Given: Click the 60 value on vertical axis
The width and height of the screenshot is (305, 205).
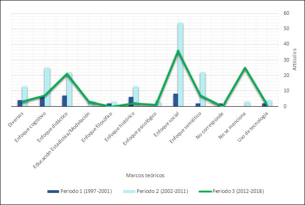Looking at the screenshot, I should point(287,13).
